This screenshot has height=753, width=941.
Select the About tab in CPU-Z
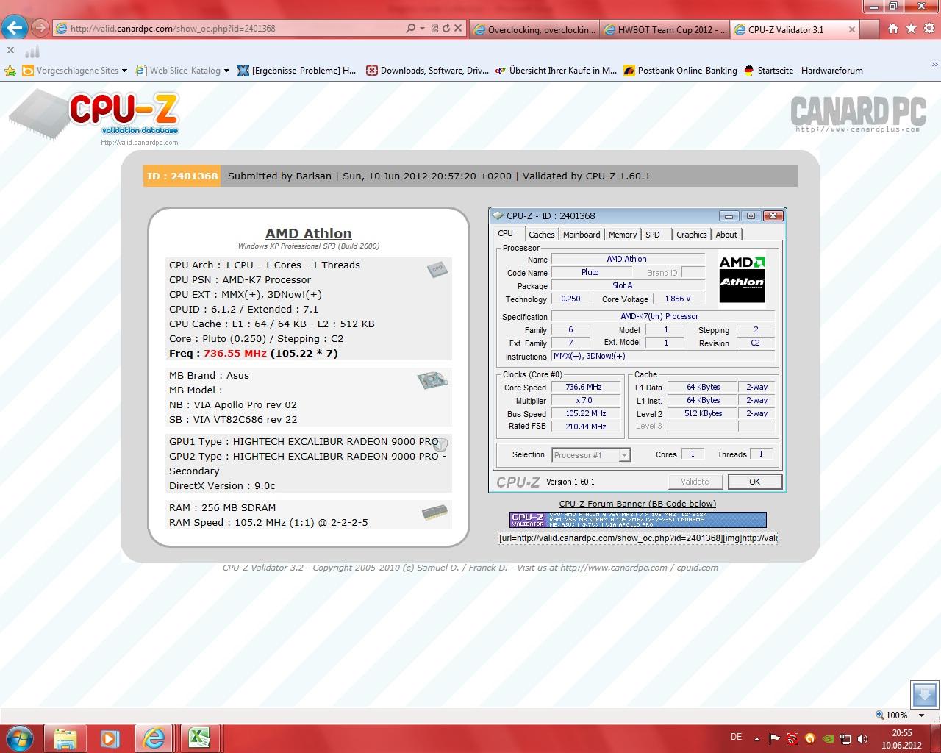[726, 235]
